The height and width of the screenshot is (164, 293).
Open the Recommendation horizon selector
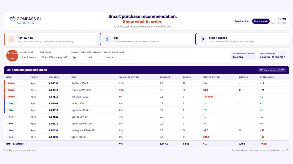(x=243, y=55)
